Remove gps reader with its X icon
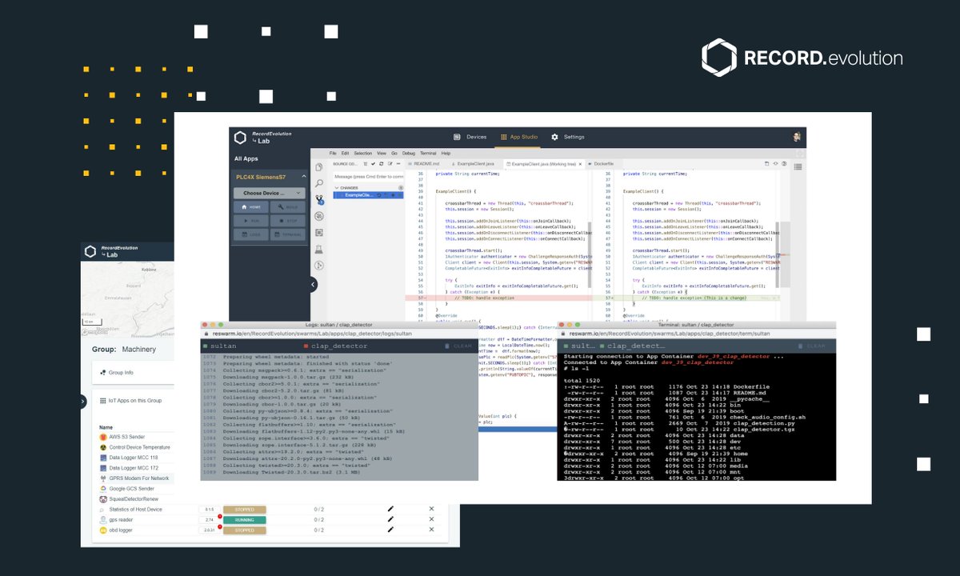 coord(431,519)
